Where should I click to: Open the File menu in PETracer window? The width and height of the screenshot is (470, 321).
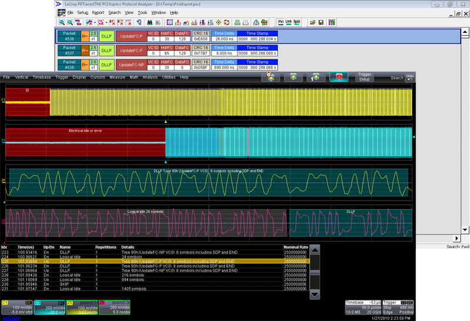pyautogui.click(x=70, y=12)
